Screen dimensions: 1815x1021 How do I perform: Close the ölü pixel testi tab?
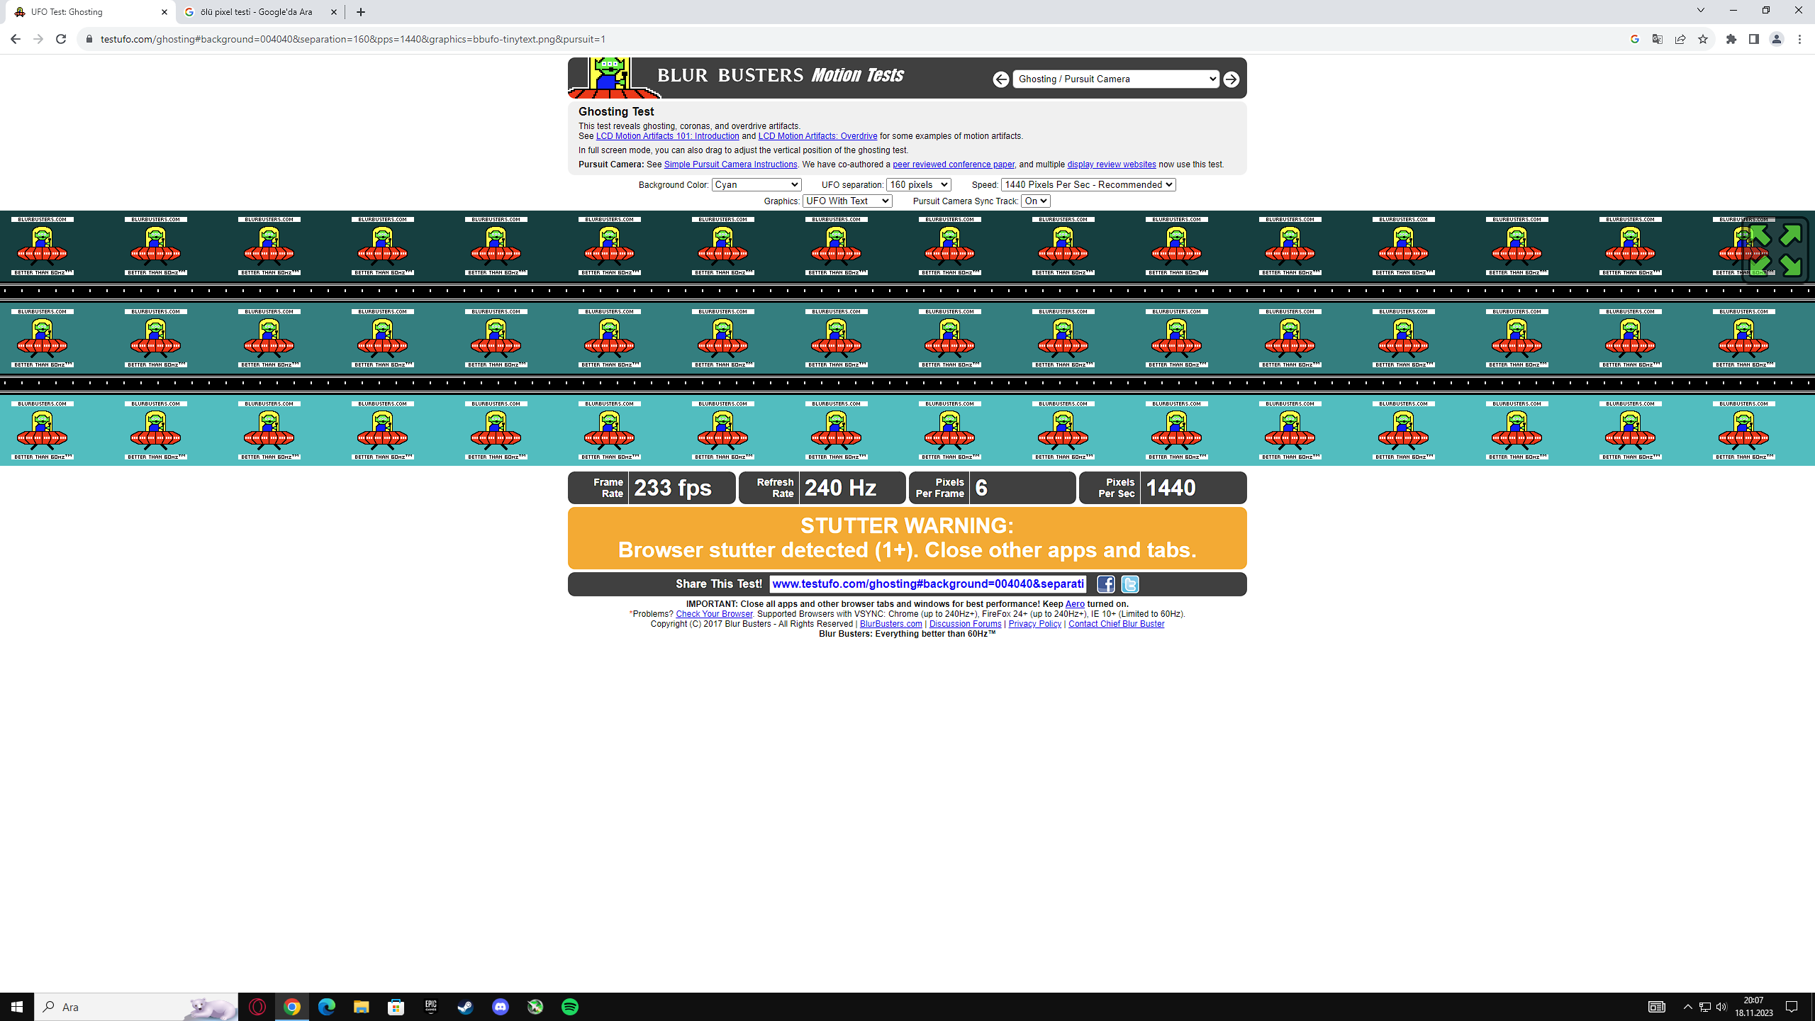(x=334, y=12)
